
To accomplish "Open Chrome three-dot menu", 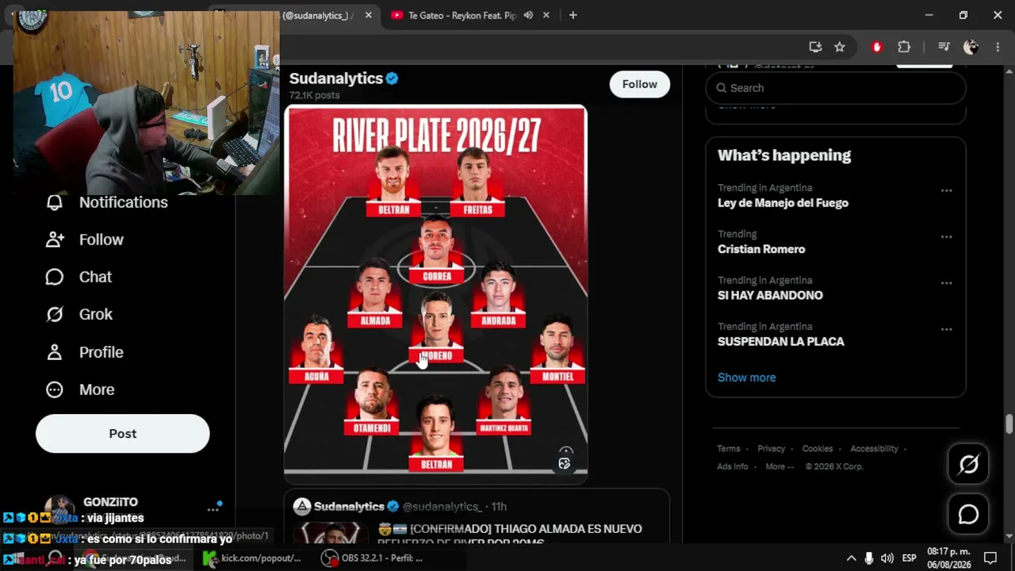I will coord(997,47).
